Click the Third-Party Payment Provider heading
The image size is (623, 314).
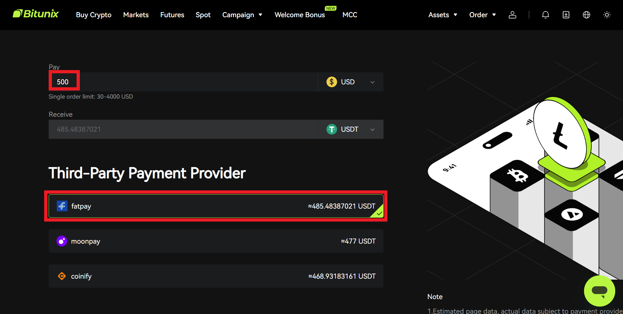tap(147, 173)
